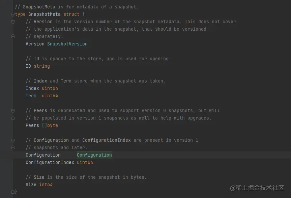Click the Term field name
This screenshot has height=198, width=291.
[x=31, y=96]
